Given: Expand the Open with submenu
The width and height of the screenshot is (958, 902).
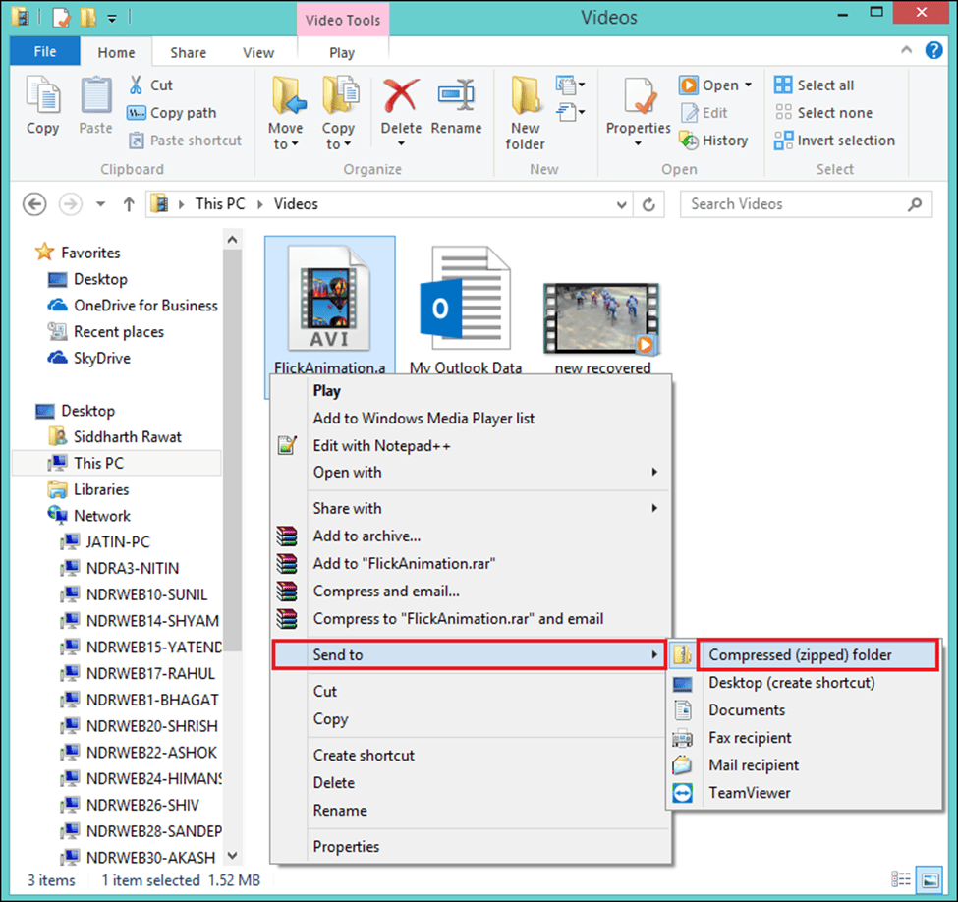Looking at the screenshot, I should pyautogui.click(x=347, y=473).
